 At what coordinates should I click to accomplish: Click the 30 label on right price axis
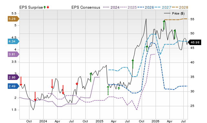tap(192, 91)
